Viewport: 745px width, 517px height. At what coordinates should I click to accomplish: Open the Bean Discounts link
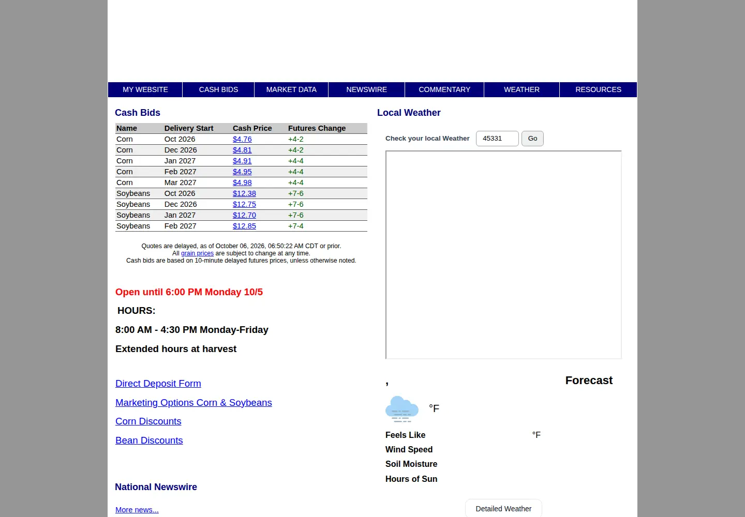[x=149, y=440]
